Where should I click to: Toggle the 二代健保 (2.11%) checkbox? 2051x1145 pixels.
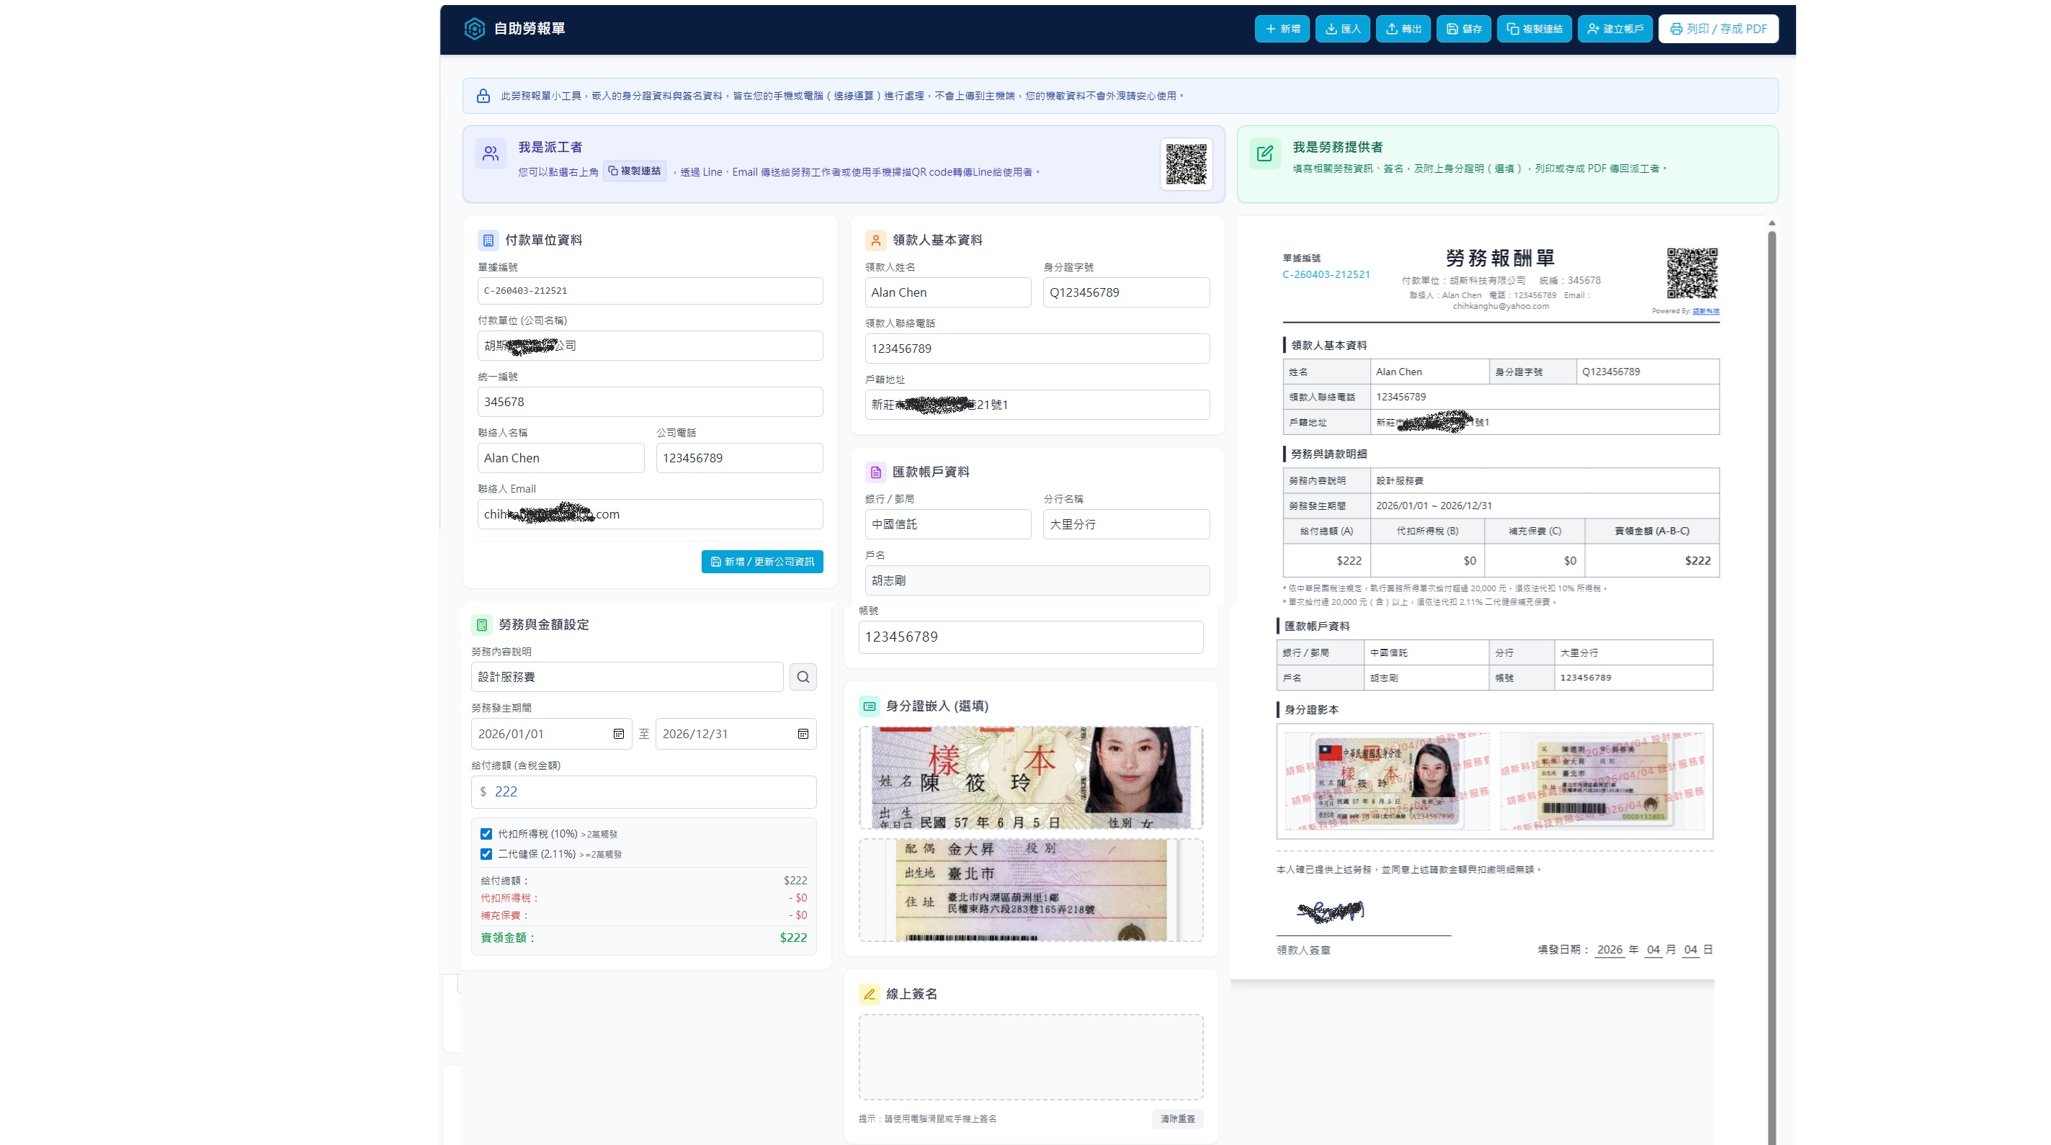pyautogui.click(x=486, y=854)
